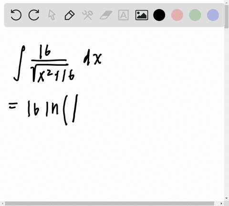Choose the black color swatch
This screenshot has width=229, height=206.
159,15
